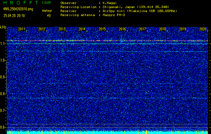
Task: Click the 2013 time marker
Action: coord(62,29)
